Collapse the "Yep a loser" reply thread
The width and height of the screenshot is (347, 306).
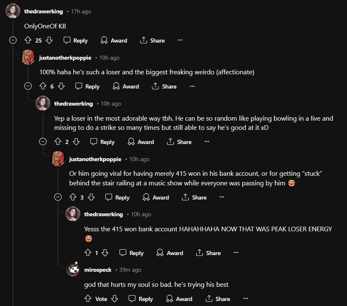pyautogui.click(x=43, y=142)
